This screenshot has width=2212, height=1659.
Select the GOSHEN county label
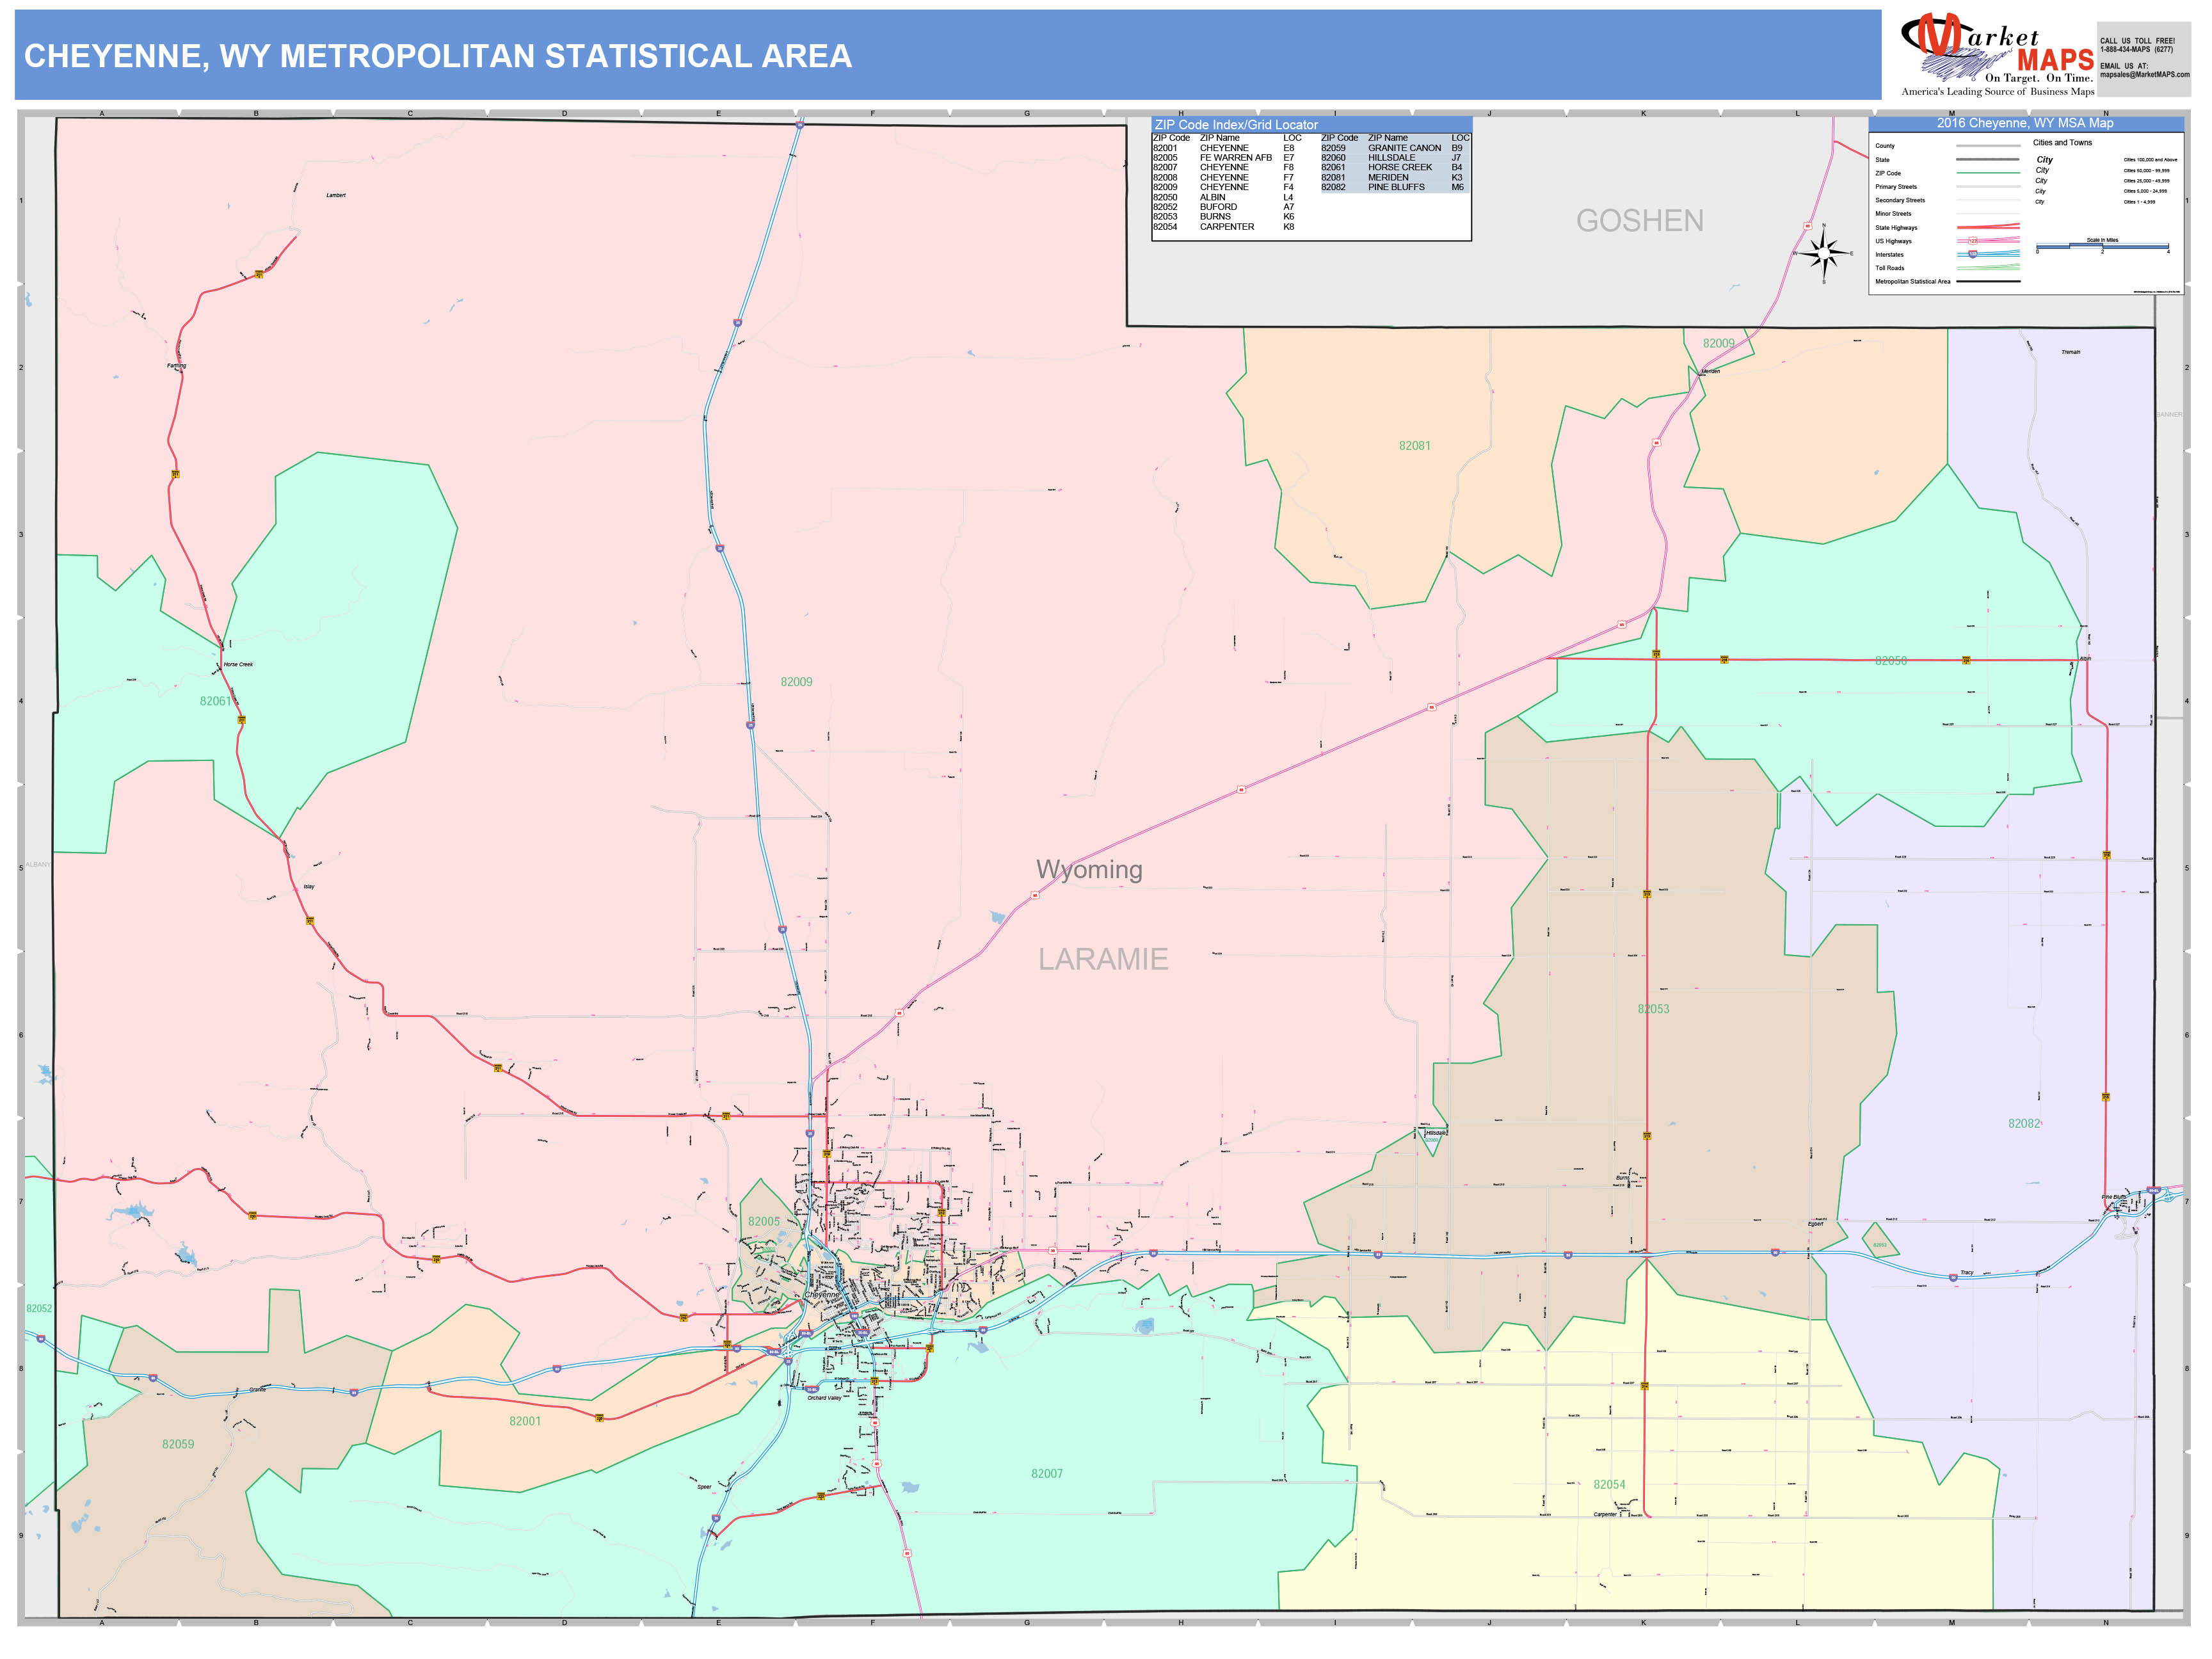[x=1640, y=221]
